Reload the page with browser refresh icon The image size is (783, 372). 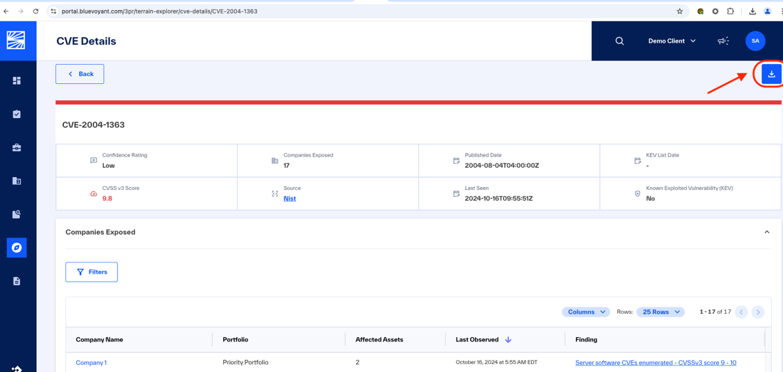pyautogui.click(x=36, y=11)
